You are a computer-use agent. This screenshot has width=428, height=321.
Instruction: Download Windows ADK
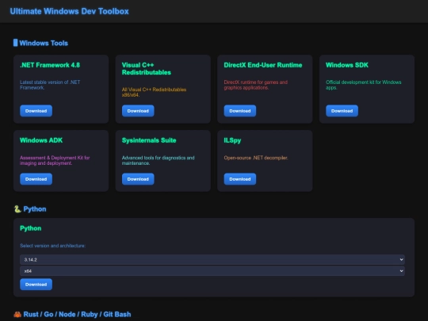(x=36, y=179)
